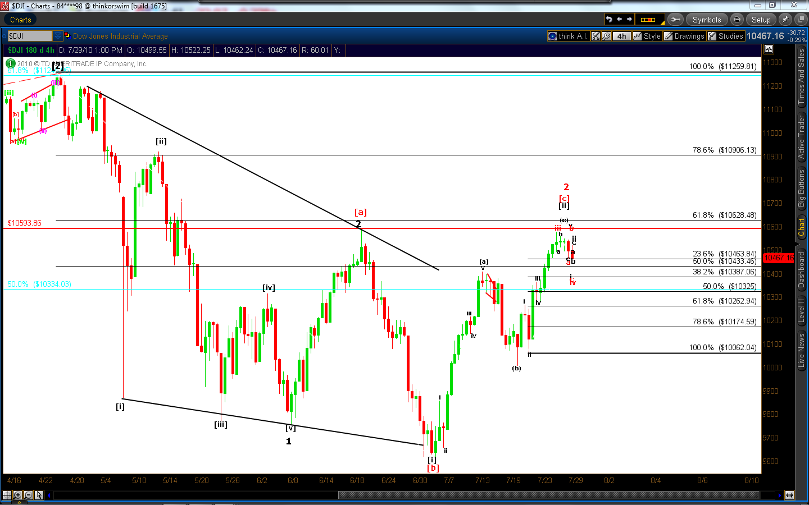Toggle the crosshair grid icon at bottom left
The height and width of the screenshot is (505, 809).
(x=7, y=495)
